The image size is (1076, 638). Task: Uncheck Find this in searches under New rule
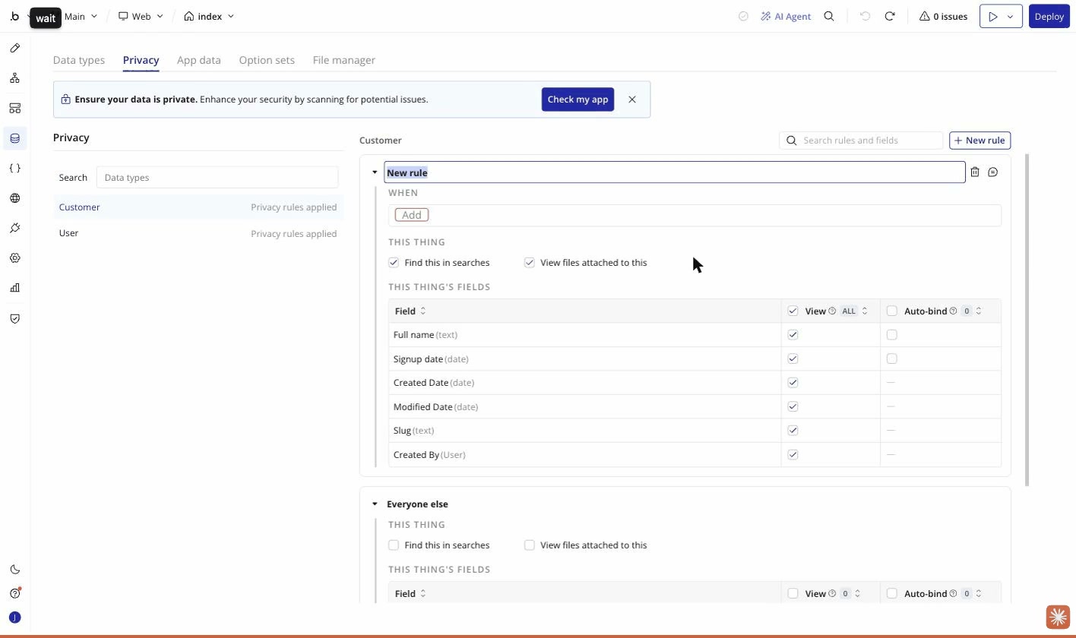pyautogui.click(x=394, y=263)
